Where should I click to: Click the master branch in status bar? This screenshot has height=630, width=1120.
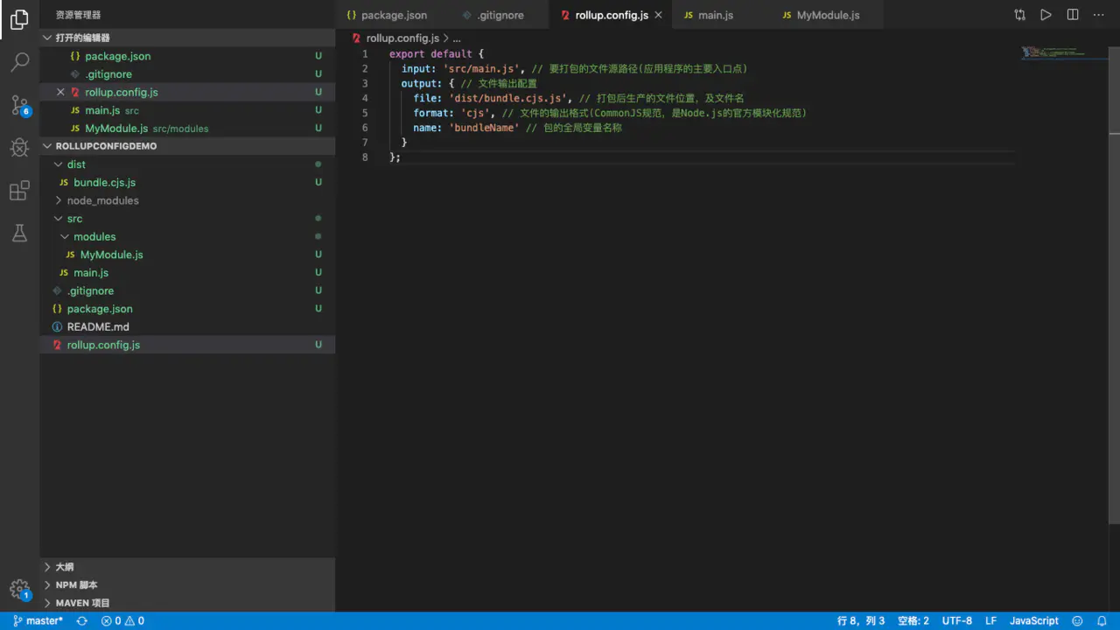38,620
